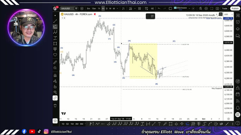
Task: Select the Fibonacci/Gann tools icon
Action: (55, 27)
